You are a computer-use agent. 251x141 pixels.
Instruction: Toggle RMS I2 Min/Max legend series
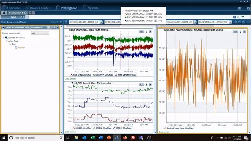click(102, 128)
